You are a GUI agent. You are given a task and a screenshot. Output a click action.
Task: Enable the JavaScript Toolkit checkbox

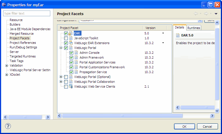[66, 38]
